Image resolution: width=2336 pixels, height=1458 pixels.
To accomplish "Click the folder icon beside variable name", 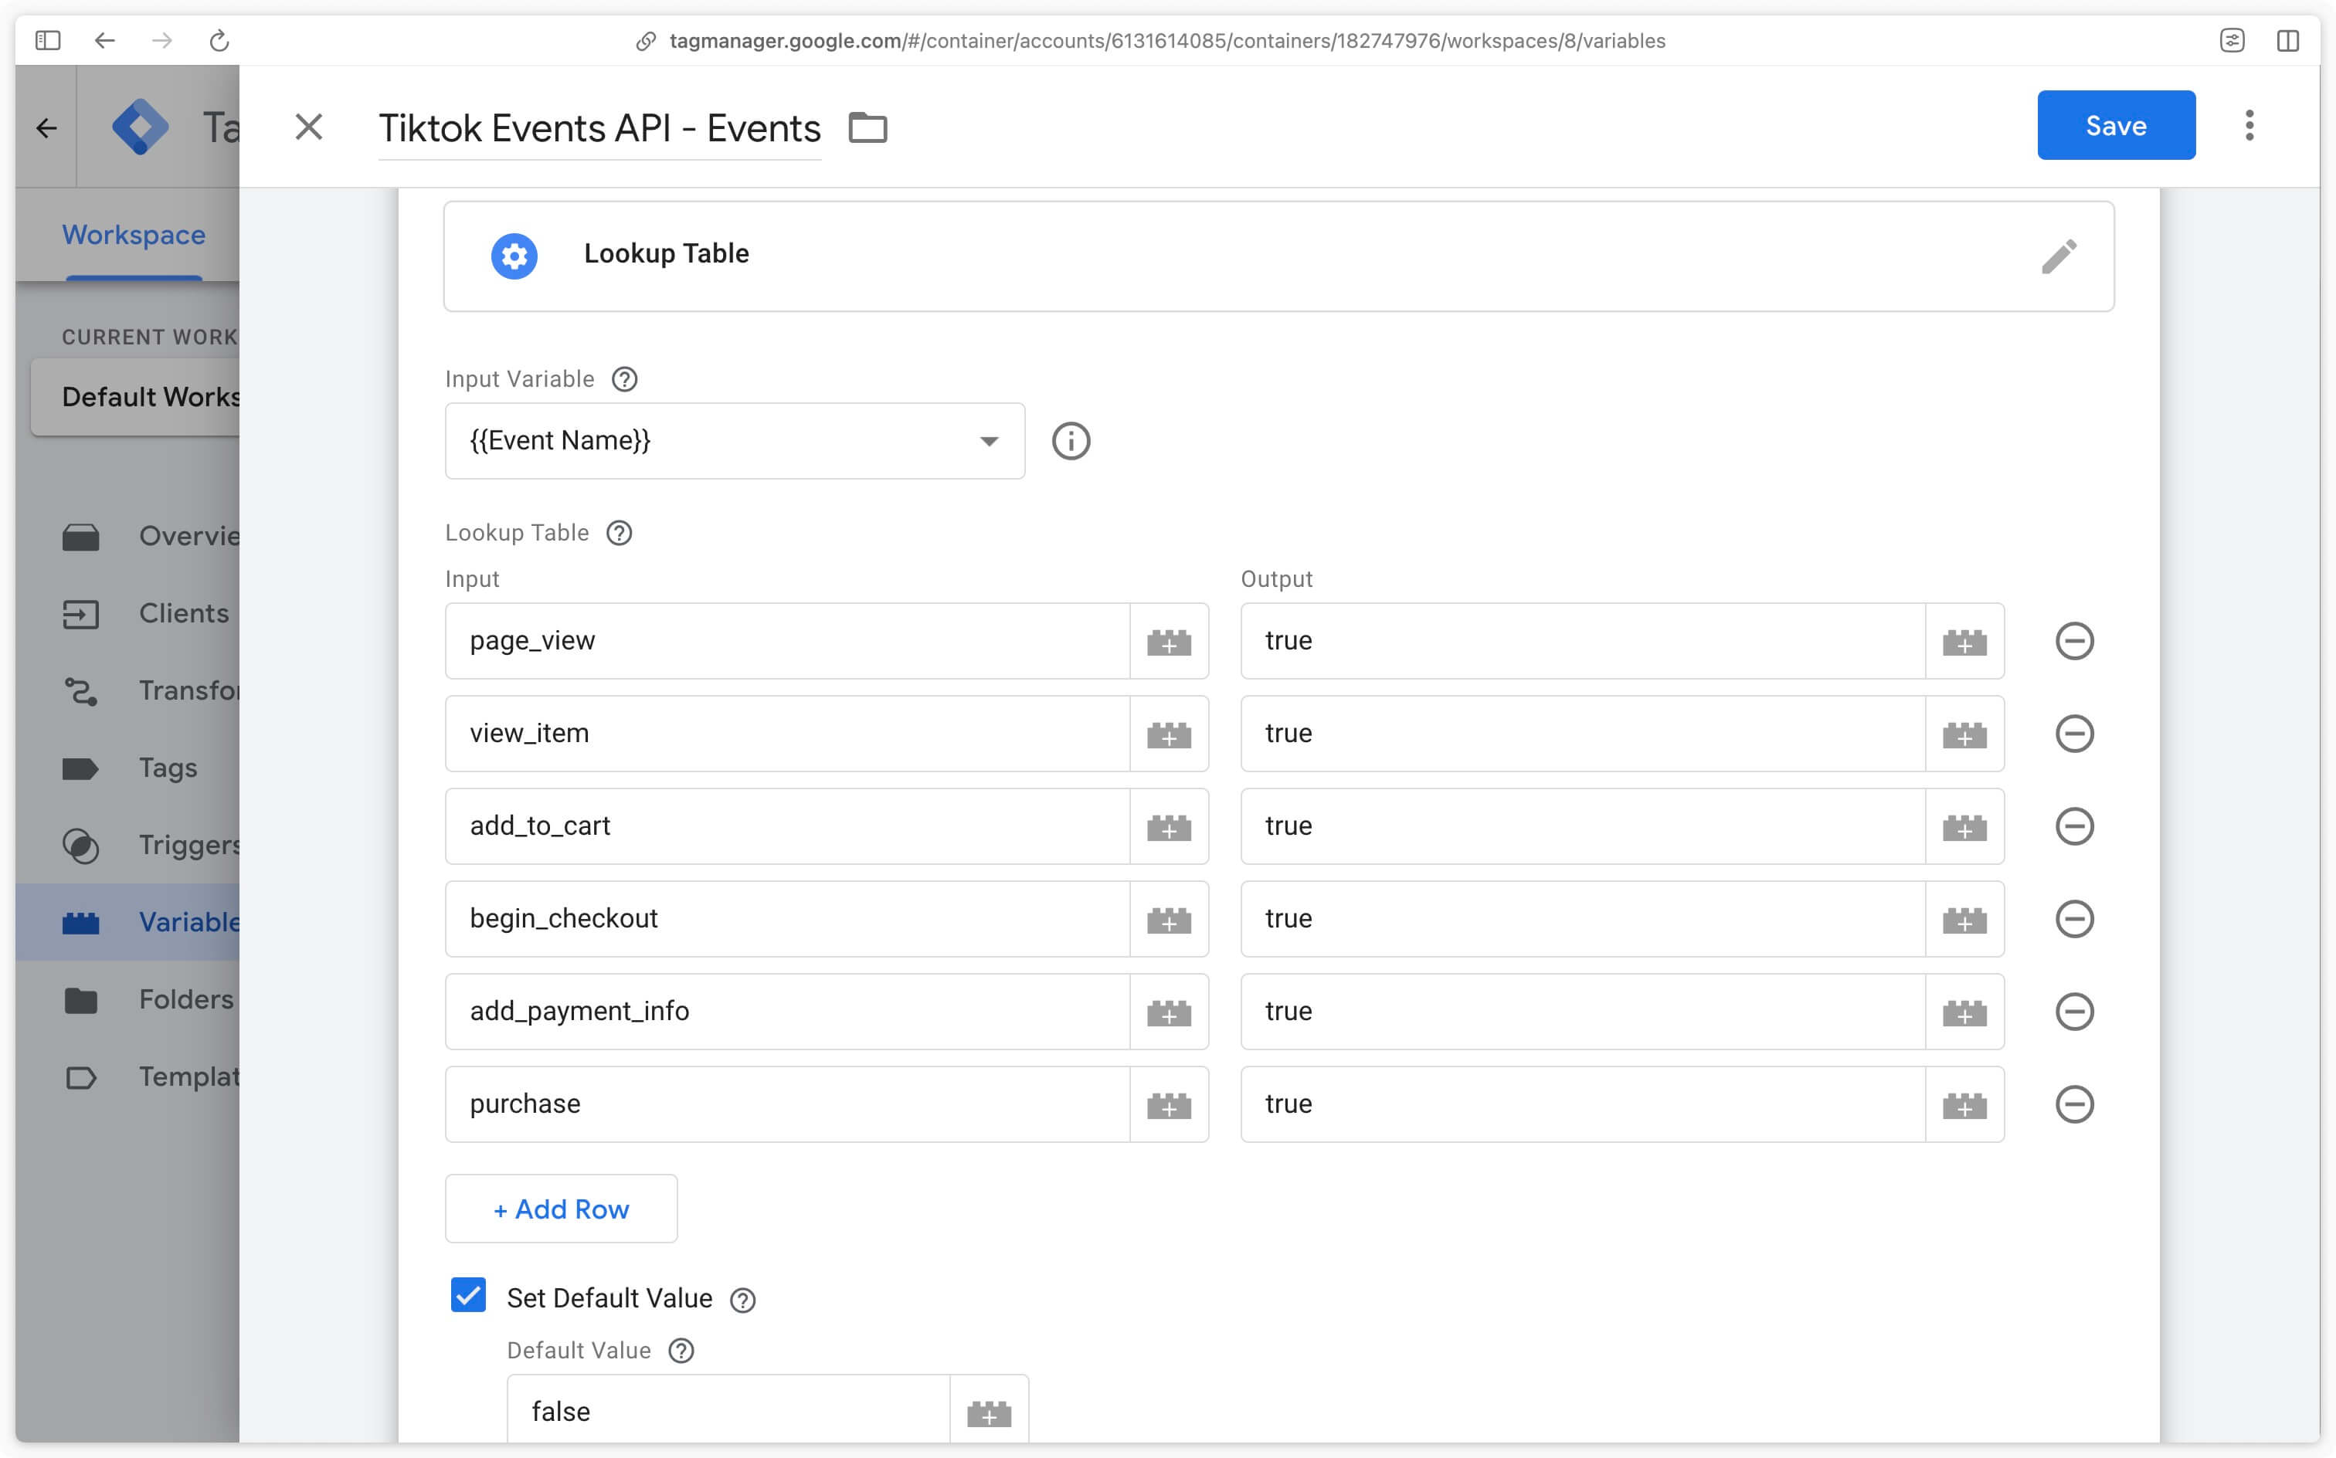I will coord(867,127).
